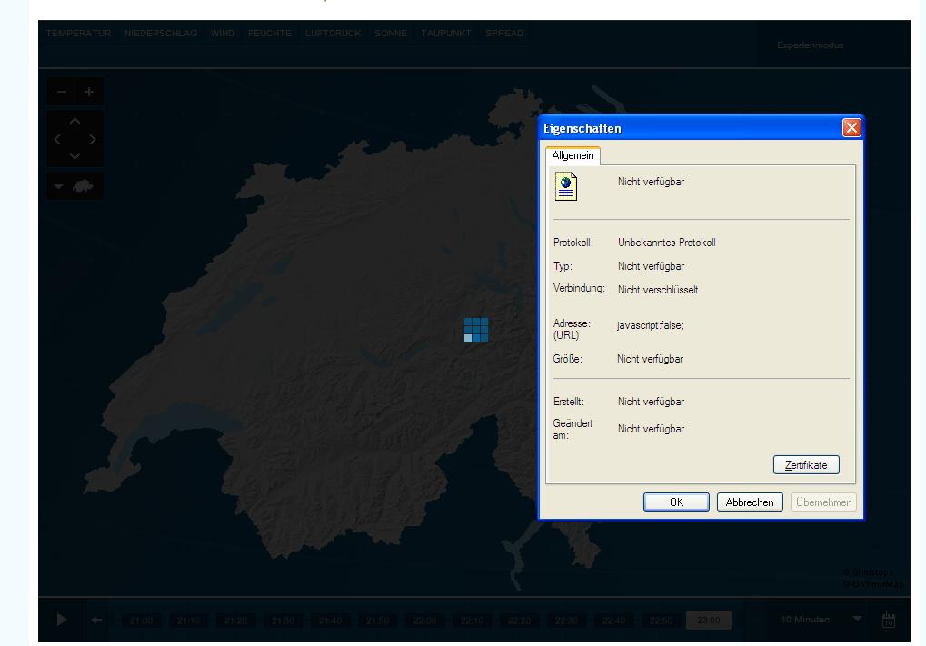Step back in time with left arrow
Viewport: 926px width, 646px height.
point(96,620)
